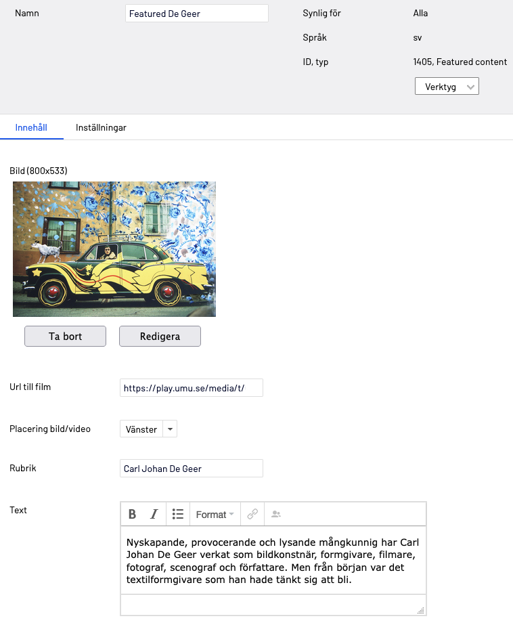
Task: Click the insert link chain icon
Action: point(252,514)
